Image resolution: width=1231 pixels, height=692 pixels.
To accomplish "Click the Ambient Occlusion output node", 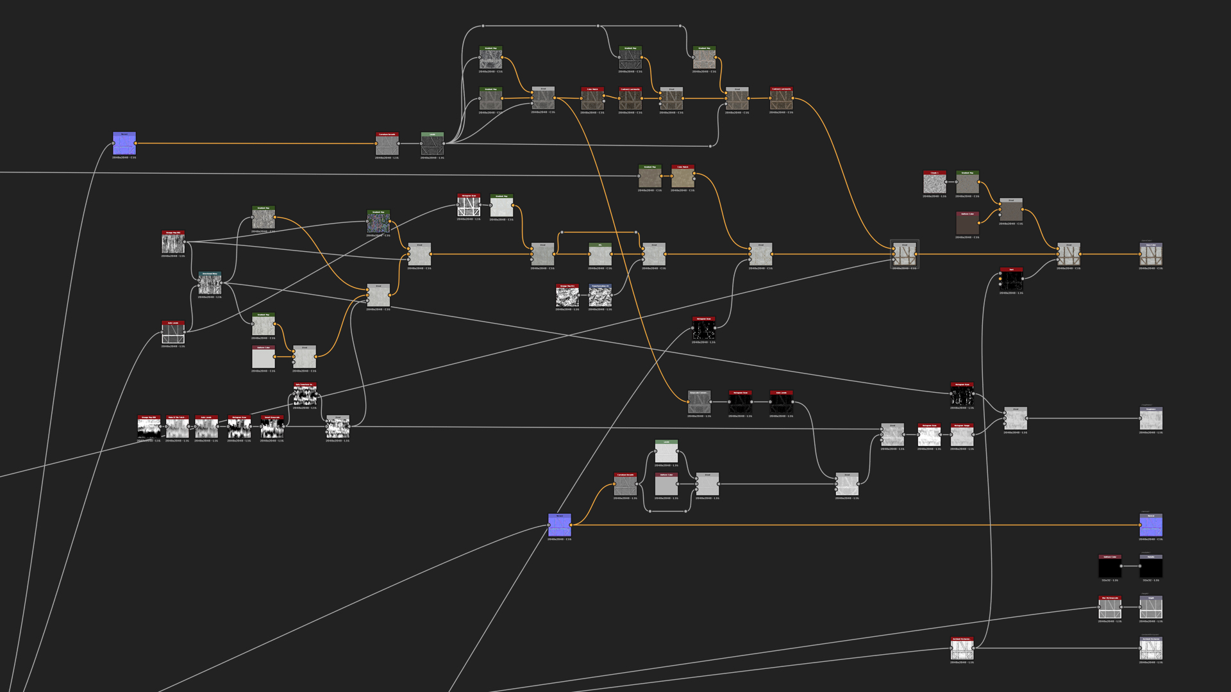I will click(1151, 650).
